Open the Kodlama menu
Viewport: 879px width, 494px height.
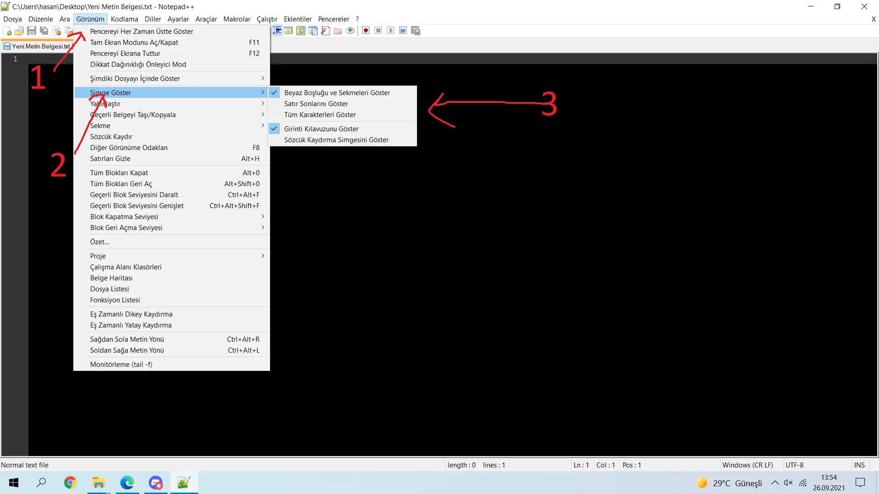click(x=124, y=19)
